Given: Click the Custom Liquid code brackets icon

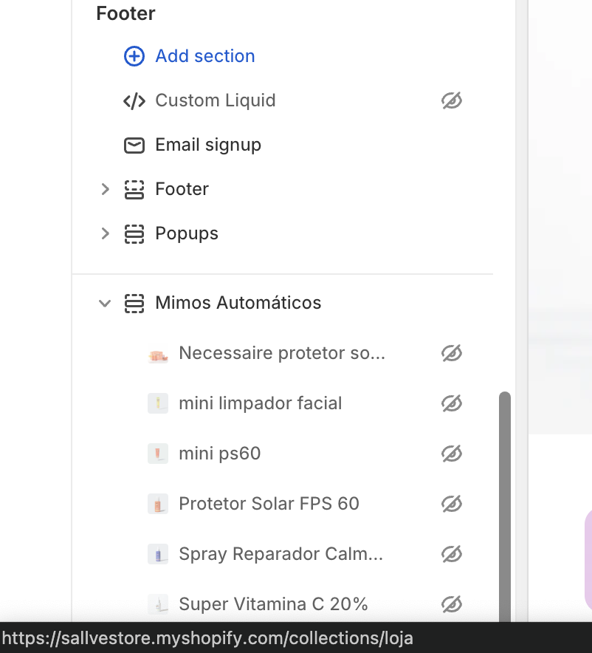Looking at the screenshot, I should 134,100.
